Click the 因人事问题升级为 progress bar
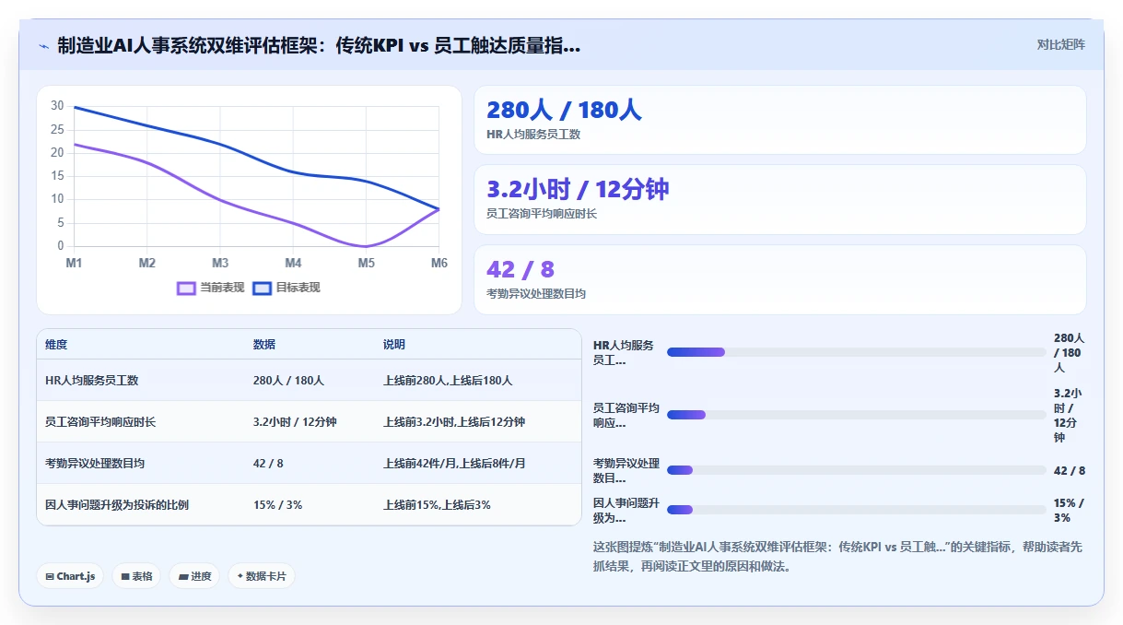The width and height of the screenshot is (1123, 625). [x=857, y=510]
